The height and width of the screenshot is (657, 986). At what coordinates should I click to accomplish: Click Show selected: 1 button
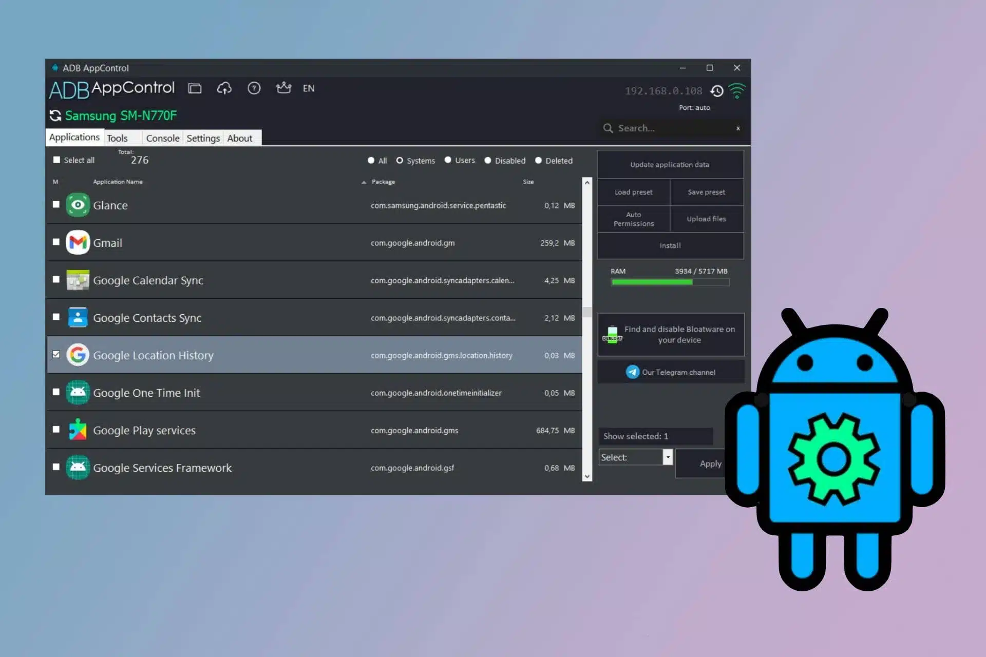(656, 436)
